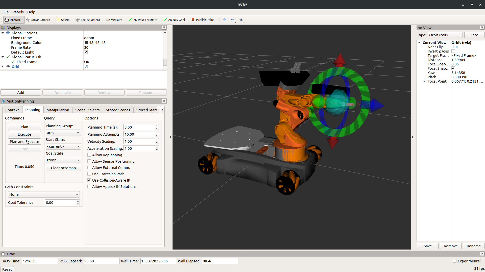This screenshot has width=485, height=272.
Task: Expand the Grid display tree
Action: click(3, 66)
